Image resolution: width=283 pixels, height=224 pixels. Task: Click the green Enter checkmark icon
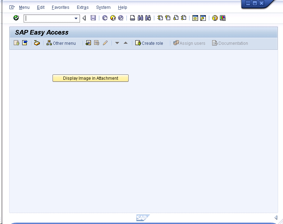pyautogui.click(x=16, y=18)
